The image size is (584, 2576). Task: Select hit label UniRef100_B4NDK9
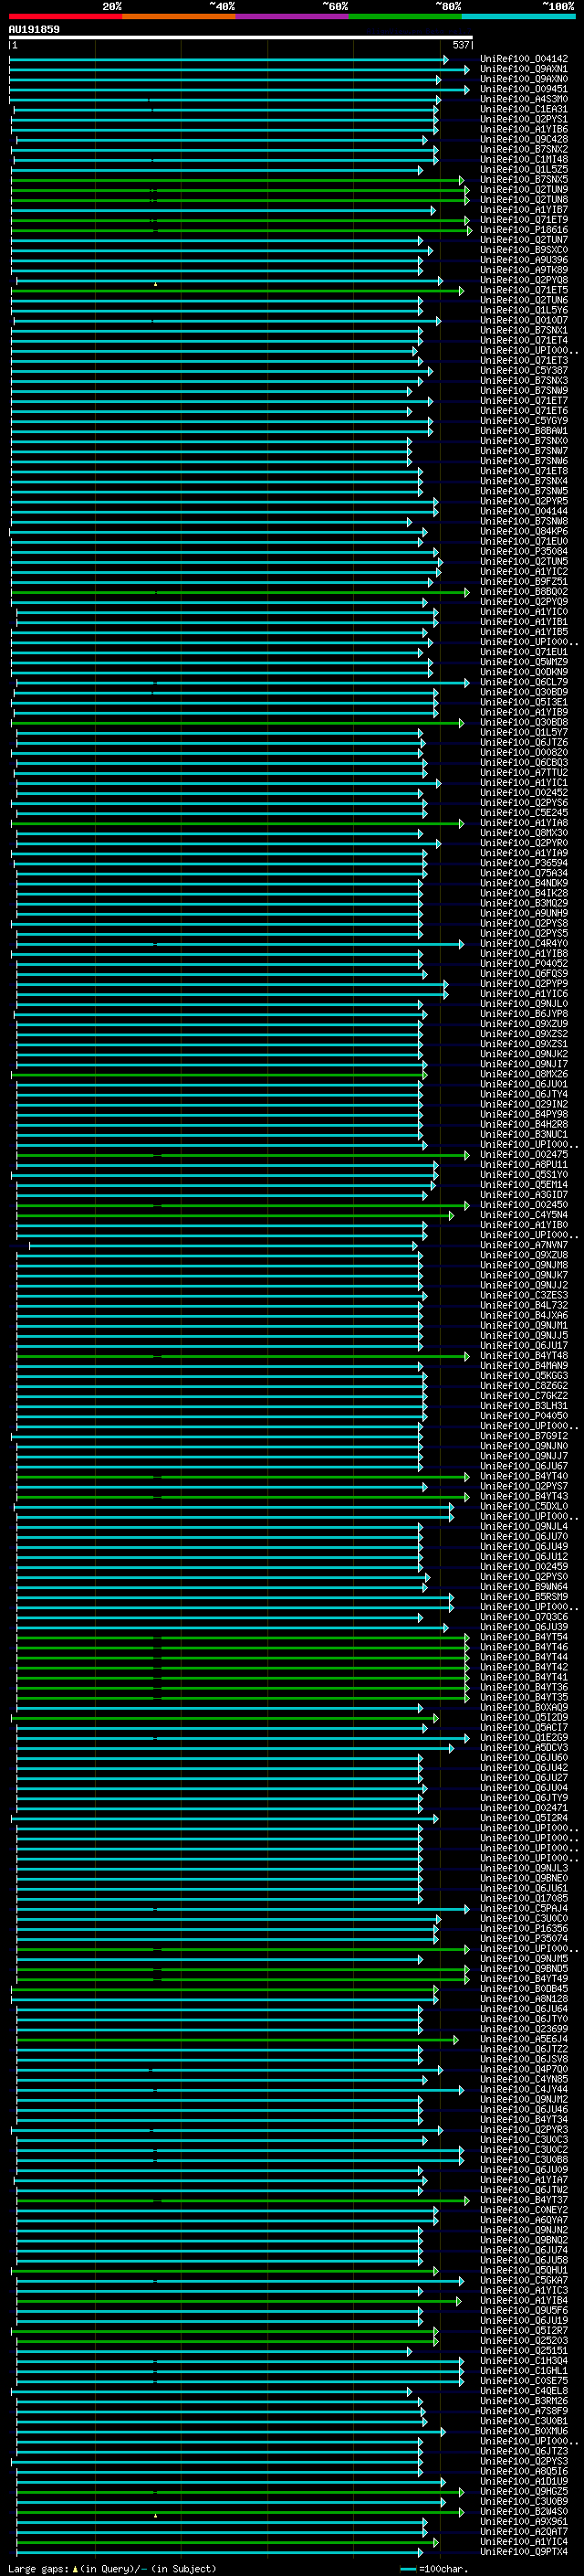point(524,883)
